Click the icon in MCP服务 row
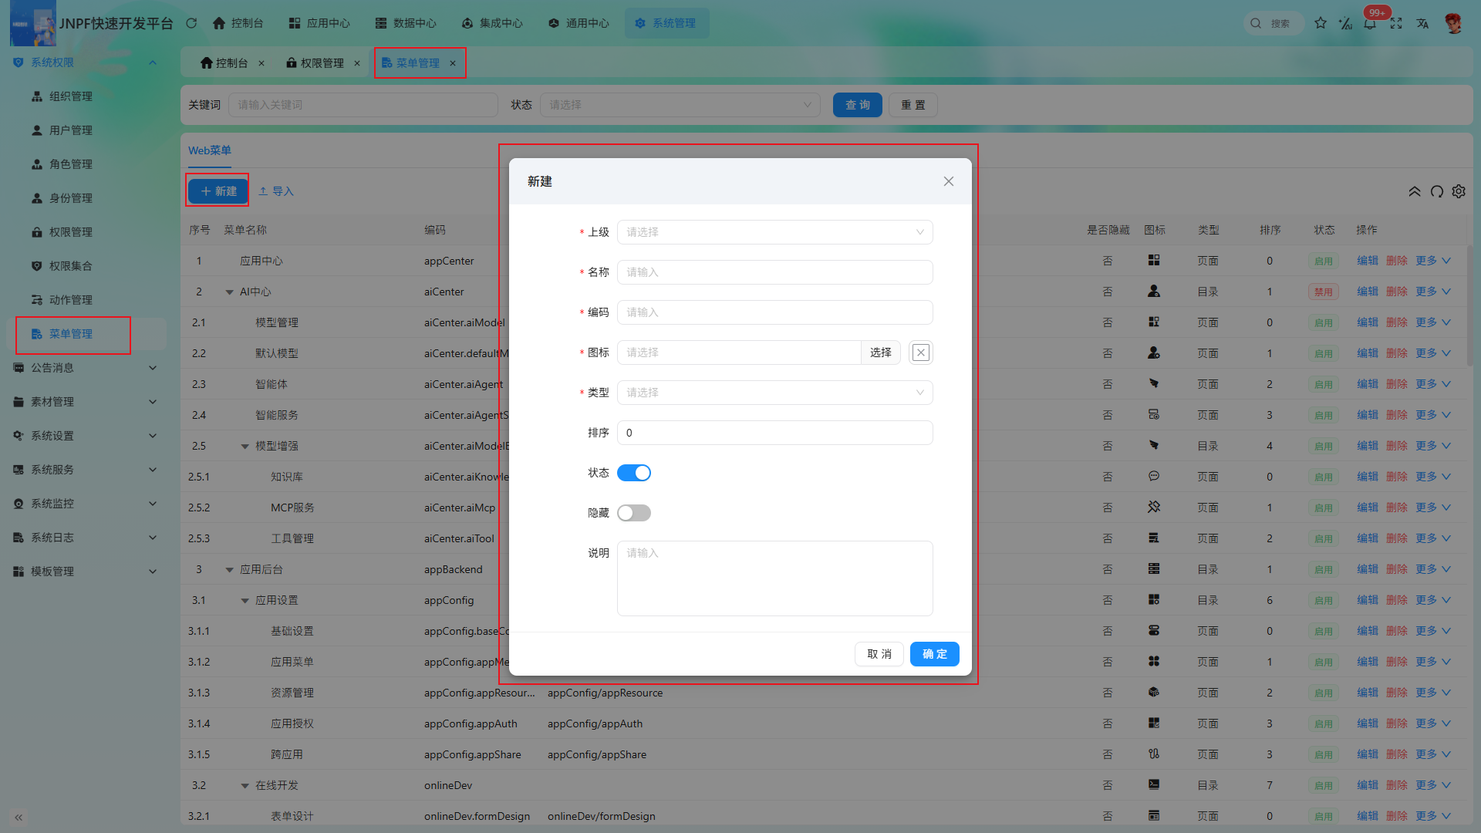The height and width of the screenshot is (833, 1481). [x=1154, y=508]
